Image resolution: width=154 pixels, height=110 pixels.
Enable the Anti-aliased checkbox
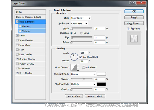pyautogui.click(x=83, y=67)
